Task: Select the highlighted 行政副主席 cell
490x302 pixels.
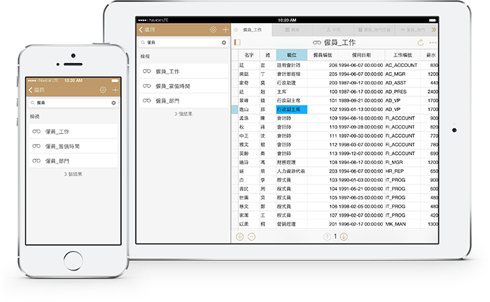Action: [292, 110]
